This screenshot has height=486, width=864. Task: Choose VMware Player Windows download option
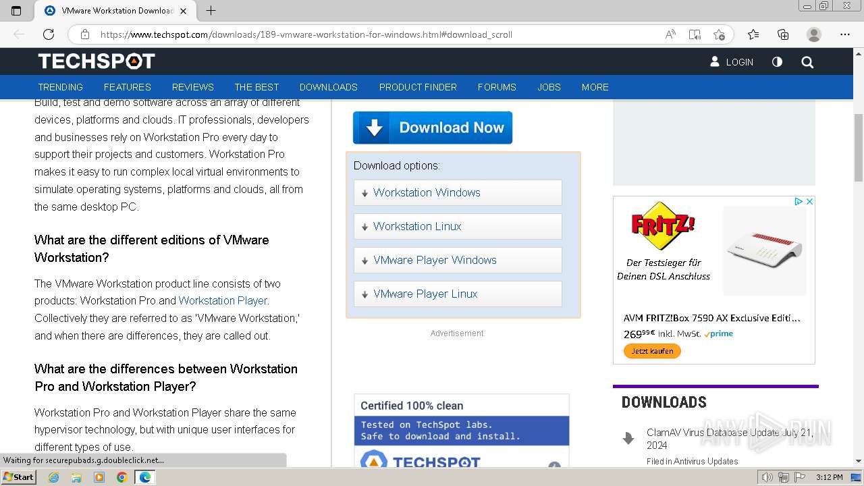[458, 260]
